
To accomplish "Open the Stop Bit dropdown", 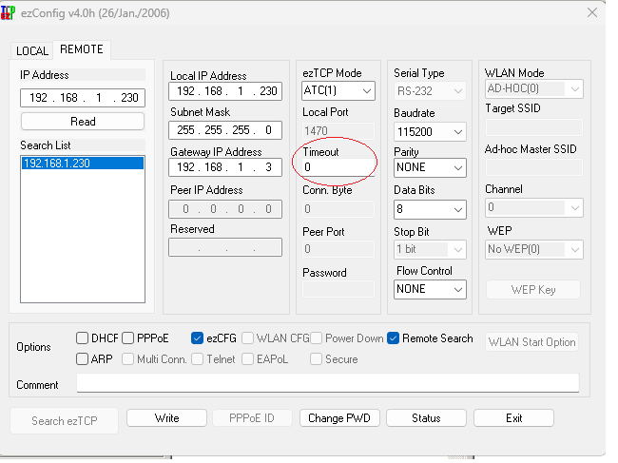I will click(430, 249).
